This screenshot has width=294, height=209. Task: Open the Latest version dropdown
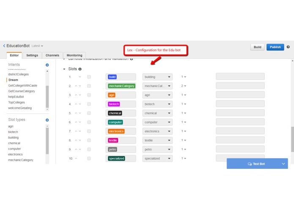(x=37, y=46)
